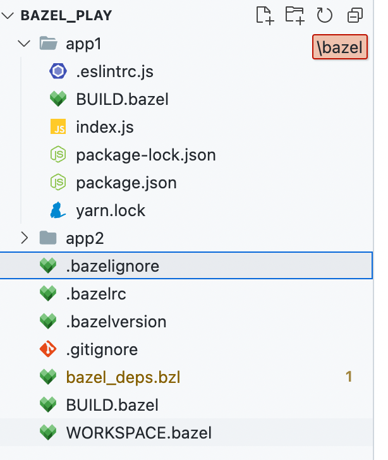Click the Node icon beside package.json
This screenshot has width=388, height=460.
coord(58,183)
